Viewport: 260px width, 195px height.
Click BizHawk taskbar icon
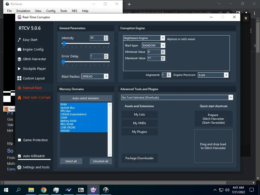click(106, 190)
